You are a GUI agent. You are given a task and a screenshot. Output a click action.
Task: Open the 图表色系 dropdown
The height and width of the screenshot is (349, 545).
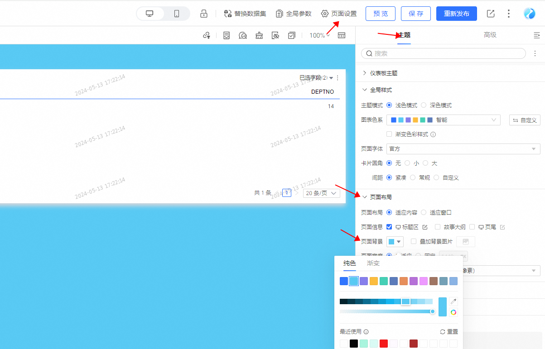(443, 120)
